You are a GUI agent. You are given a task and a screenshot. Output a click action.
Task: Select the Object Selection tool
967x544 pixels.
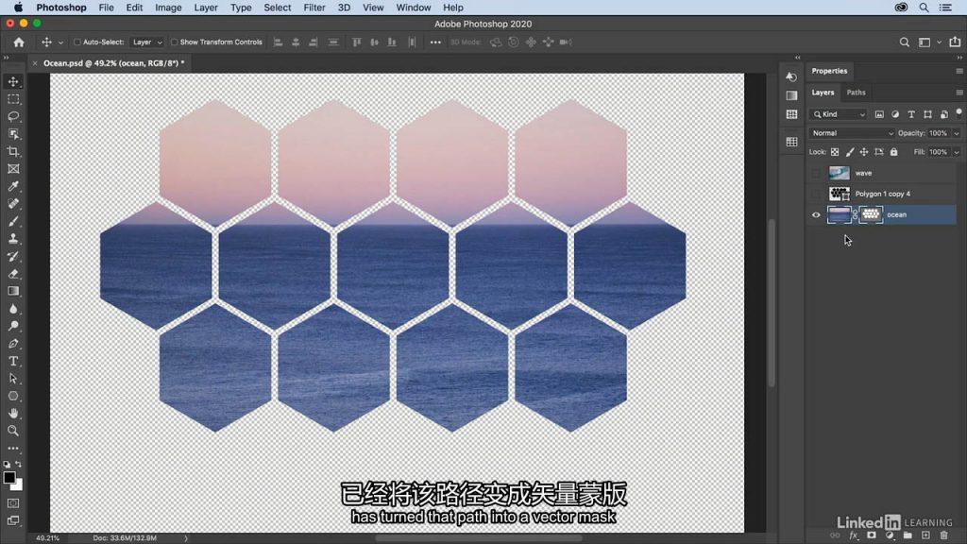tap(13, 134)
